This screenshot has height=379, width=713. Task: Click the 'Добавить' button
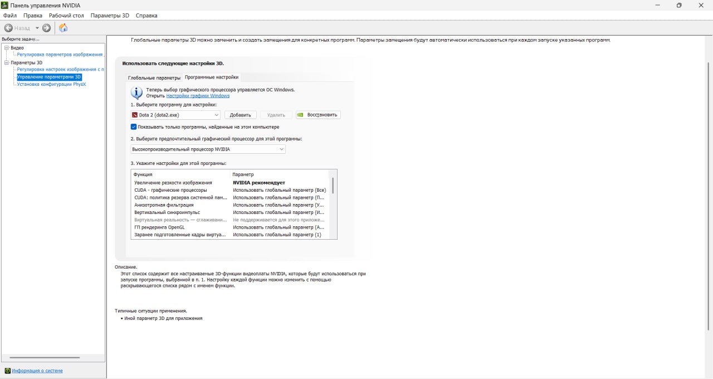pyautogui.click(x=240, y=115)
